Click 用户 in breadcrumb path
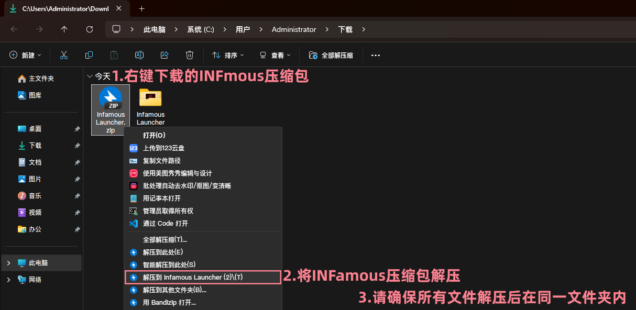 pos(243,29)
